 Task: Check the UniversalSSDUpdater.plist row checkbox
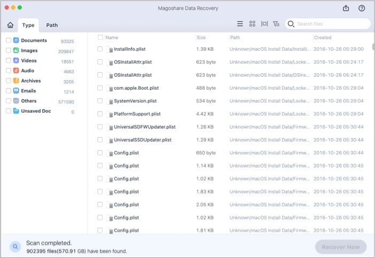(x=100, y=139)
